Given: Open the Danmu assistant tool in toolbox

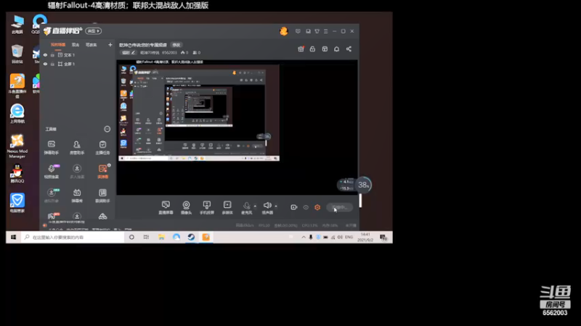Looking at the screenshot, I should coord(52,147).
